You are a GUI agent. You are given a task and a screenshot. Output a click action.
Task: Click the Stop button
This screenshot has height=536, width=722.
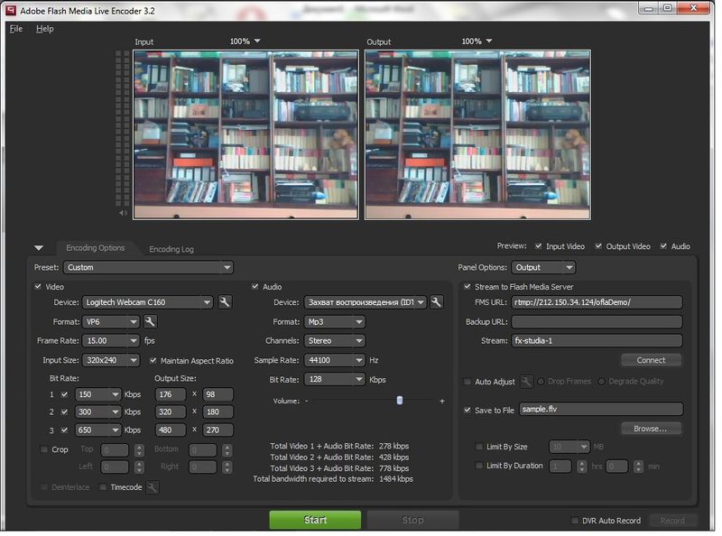tap(412, 520)
